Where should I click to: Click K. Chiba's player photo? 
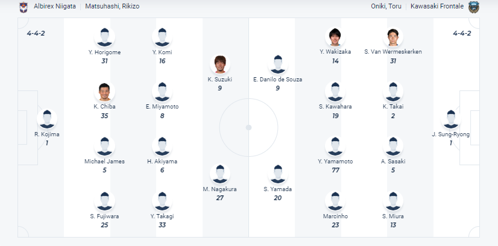pos(104,92)
